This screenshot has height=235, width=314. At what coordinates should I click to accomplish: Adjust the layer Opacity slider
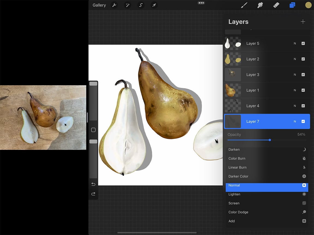pyautogui.click(x=270, y=140)
